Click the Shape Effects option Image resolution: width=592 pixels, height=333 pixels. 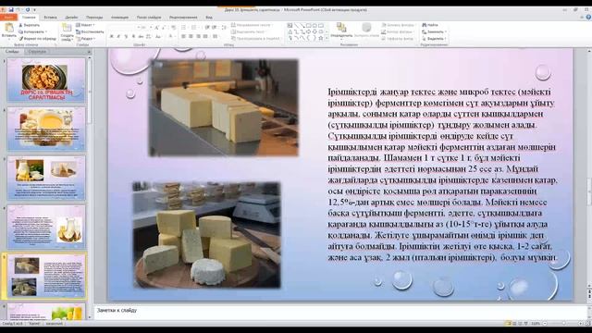coord(398,39)
